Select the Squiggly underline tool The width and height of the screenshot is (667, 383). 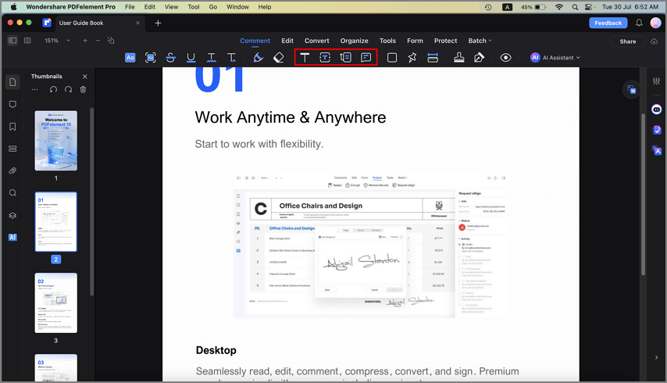(211, 58)
